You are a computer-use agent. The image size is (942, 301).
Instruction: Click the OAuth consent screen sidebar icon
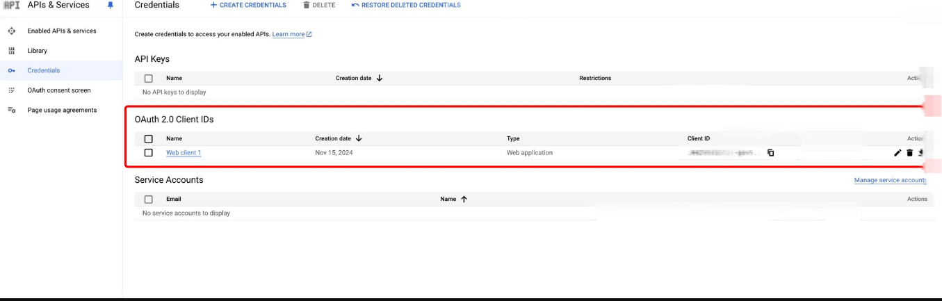[x=11, y=90]
